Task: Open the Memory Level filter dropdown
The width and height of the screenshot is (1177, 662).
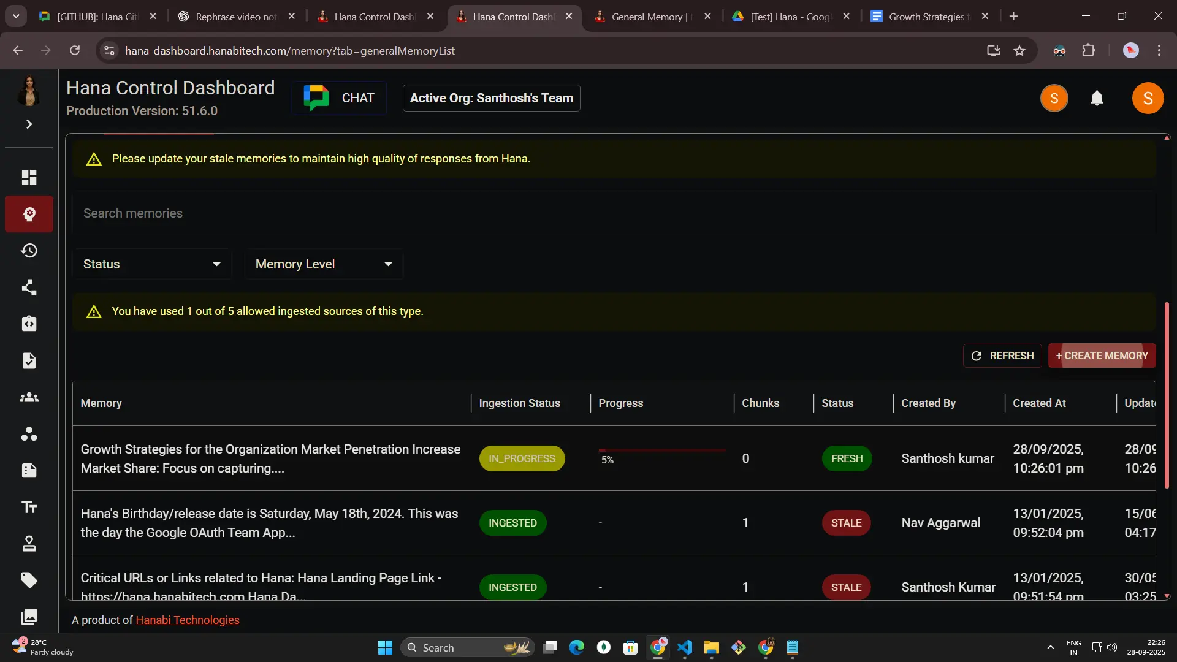Action: click(x=323, y=264)
